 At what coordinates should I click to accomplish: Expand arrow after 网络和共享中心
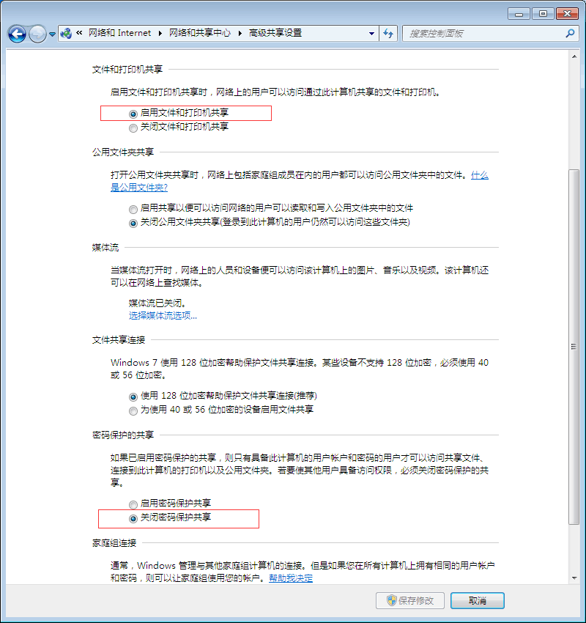pos(240,34)
